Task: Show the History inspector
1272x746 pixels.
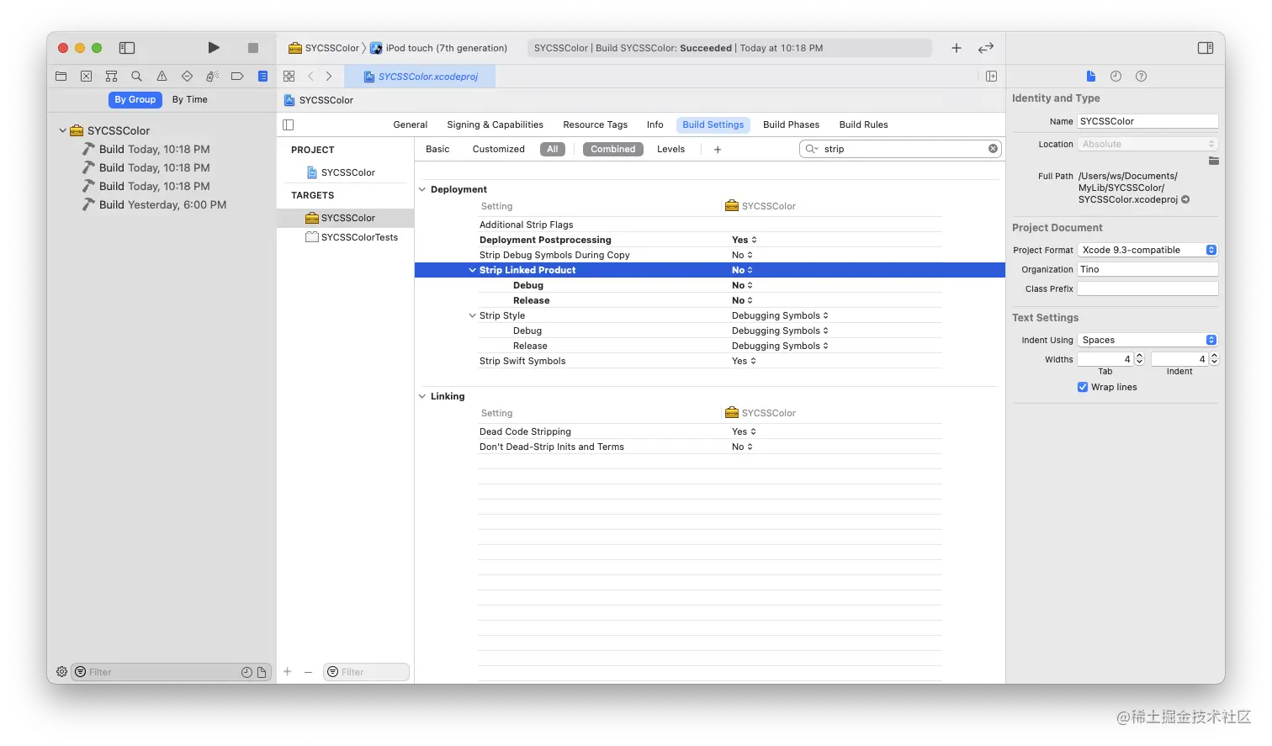Action: 1116,76
